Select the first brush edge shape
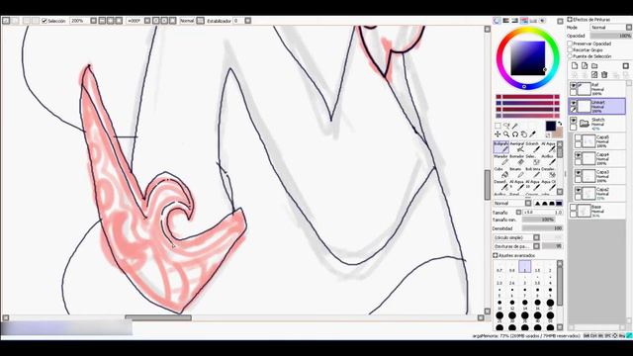 pos(537,203)
